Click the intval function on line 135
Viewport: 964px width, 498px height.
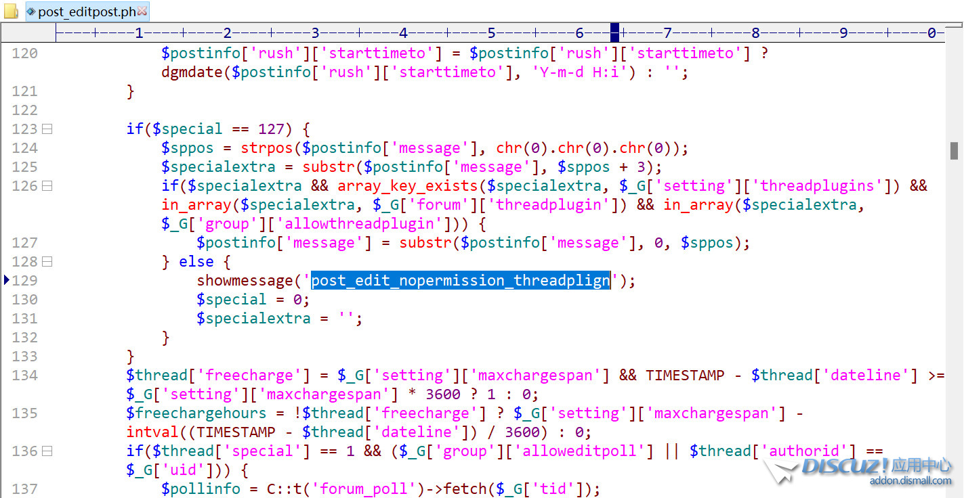152,432
